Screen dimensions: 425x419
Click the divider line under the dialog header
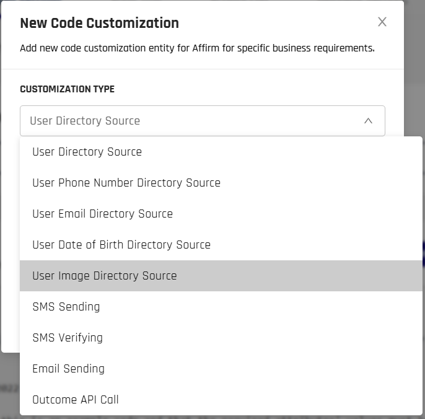[202, 69]
